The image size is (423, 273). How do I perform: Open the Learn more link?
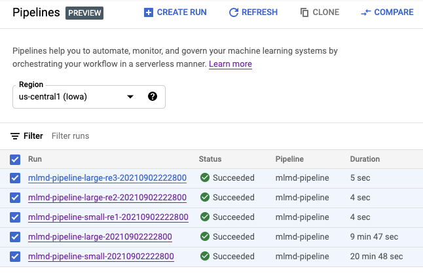point(230,64)
